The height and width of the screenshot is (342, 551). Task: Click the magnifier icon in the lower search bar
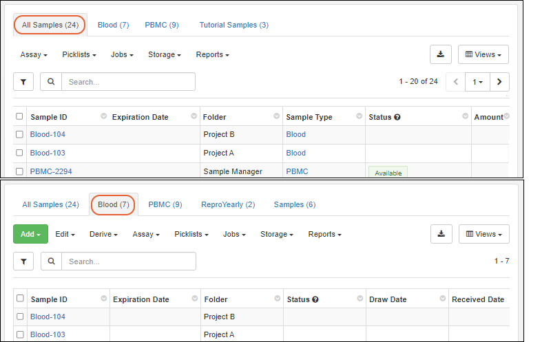point(52,261)
